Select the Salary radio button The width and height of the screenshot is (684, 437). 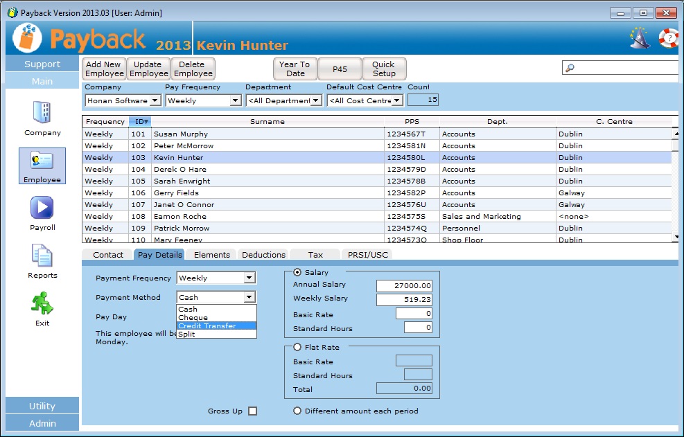pos(297,273)
